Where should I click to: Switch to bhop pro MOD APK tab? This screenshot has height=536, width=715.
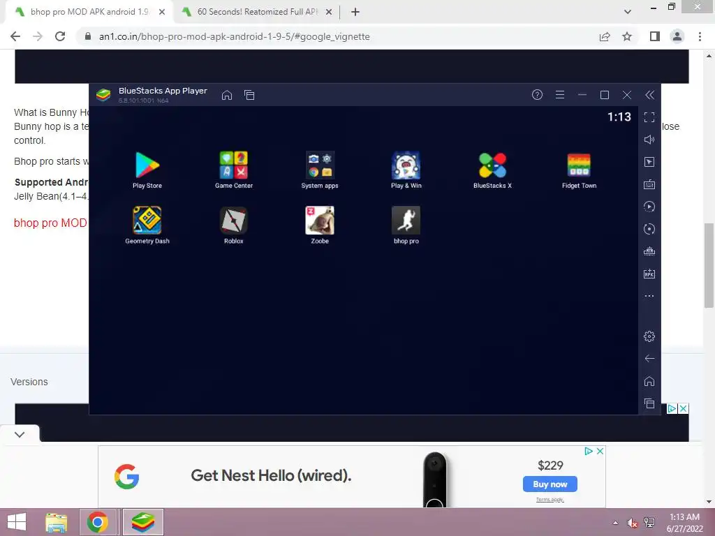coord(89,12)
